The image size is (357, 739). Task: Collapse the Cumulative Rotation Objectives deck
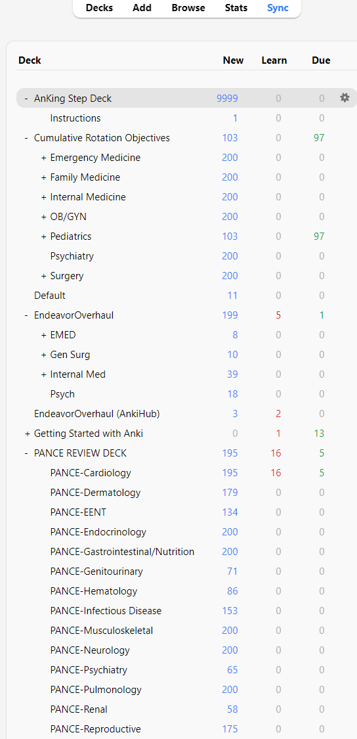26,138
